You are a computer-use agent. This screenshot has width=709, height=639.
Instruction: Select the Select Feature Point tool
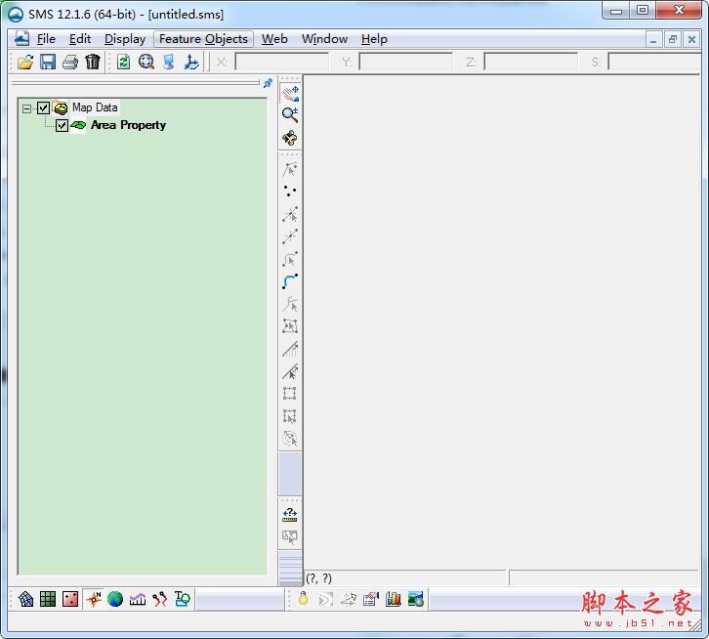[290, 169]
